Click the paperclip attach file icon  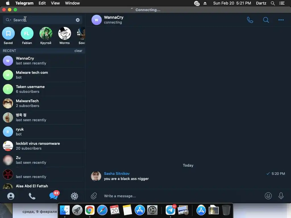point(94,196)
